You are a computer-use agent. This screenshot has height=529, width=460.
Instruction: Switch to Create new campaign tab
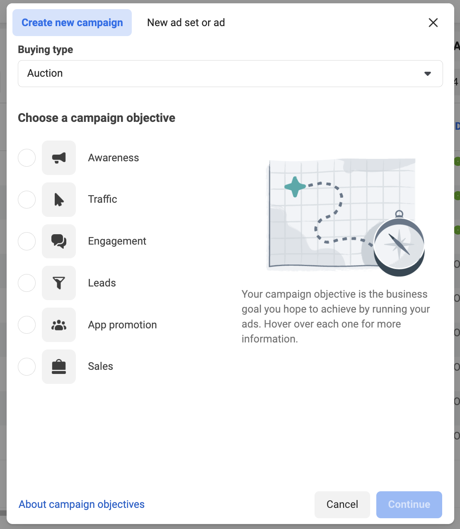coord(72,23)
